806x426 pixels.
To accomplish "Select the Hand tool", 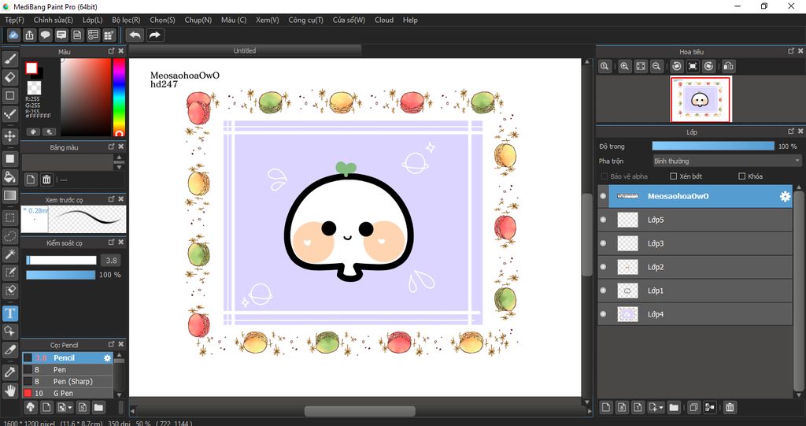I will click(x=9, y=391).
